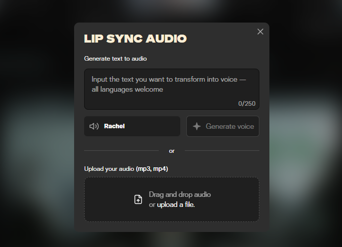Click the Rachel voice name text

coord(114,126)
